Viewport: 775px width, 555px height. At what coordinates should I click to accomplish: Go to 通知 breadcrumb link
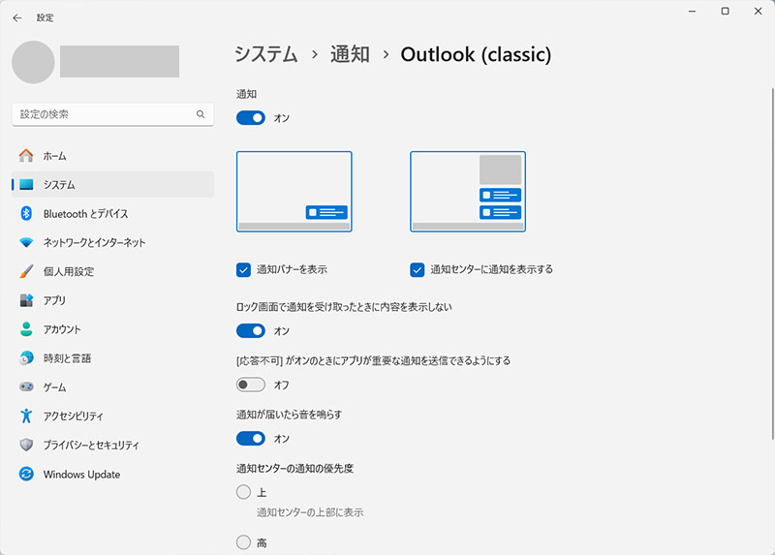coord(350,54)
